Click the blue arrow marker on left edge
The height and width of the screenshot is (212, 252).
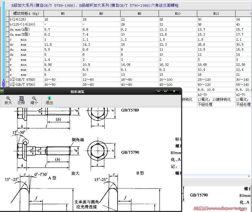click(3, 83)
